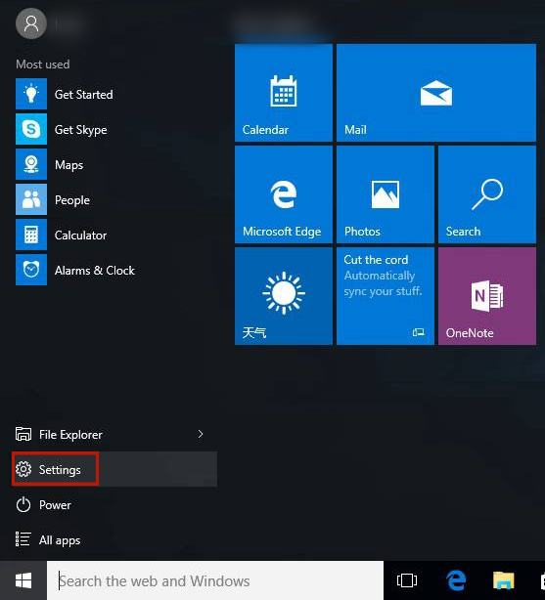The height and width of the screenshot is (600, 545).
Task: Launch Edge from the taskbar
Action: 456,580
